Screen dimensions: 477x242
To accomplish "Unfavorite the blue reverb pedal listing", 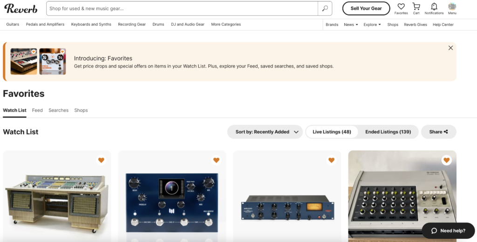I will [x=216, y=160].
